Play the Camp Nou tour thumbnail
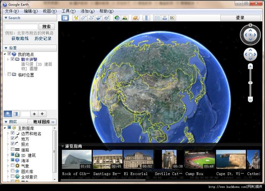 (200, 159)
